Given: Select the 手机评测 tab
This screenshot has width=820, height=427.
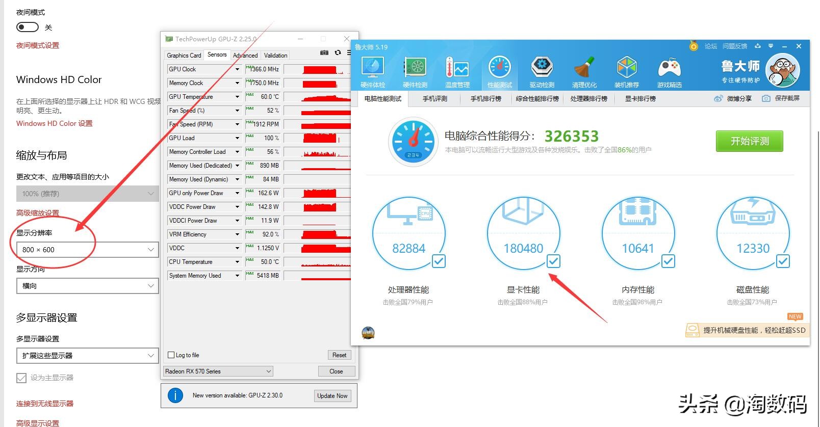Looking at the screenshot, I should pos(435,98).
